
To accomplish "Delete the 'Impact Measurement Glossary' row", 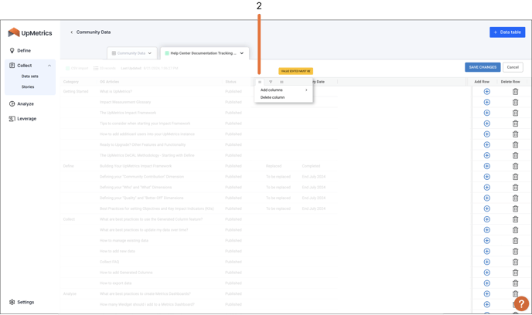I will 515,102.
